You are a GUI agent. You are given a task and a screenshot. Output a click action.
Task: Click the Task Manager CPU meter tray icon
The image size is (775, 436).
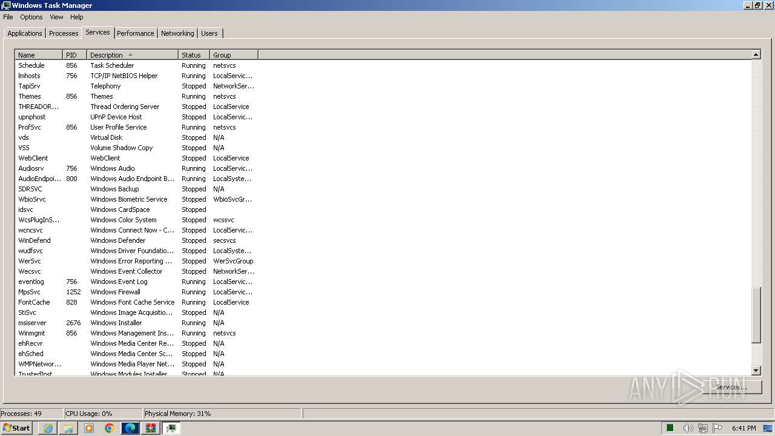670,428
